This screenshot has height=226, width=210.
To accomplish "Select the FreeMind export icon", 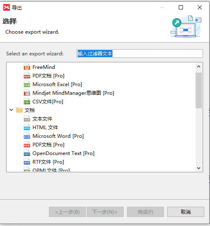I will point(27,67).
